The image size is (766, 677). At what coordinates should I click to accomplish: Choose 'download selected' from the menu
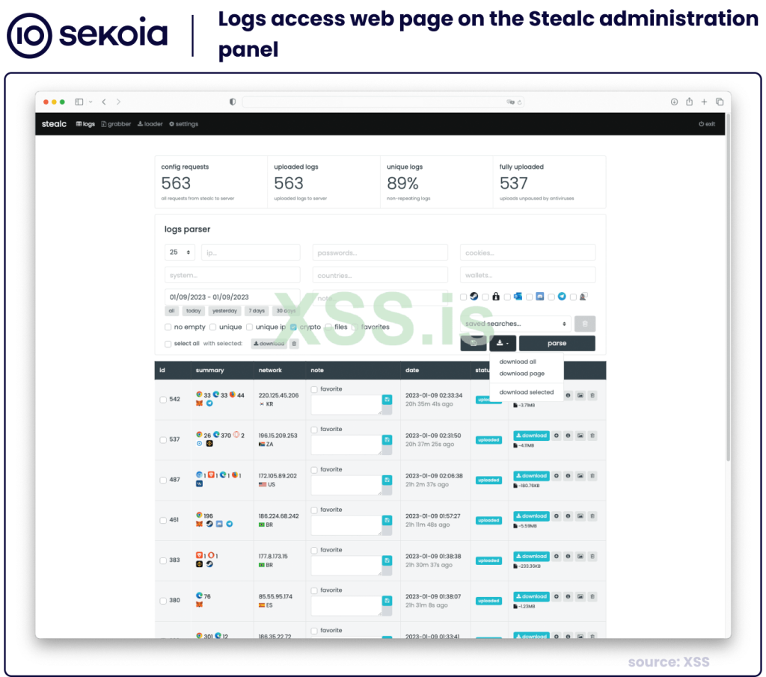tap(527, 392)
